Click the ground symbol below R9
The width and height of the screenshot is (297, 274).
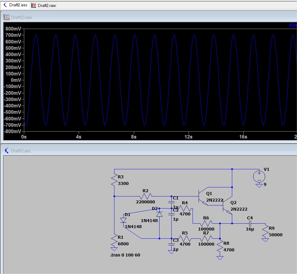[266, 240]
